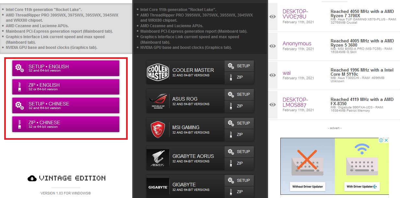View the wai validation eye icon

tap(273, 75)
